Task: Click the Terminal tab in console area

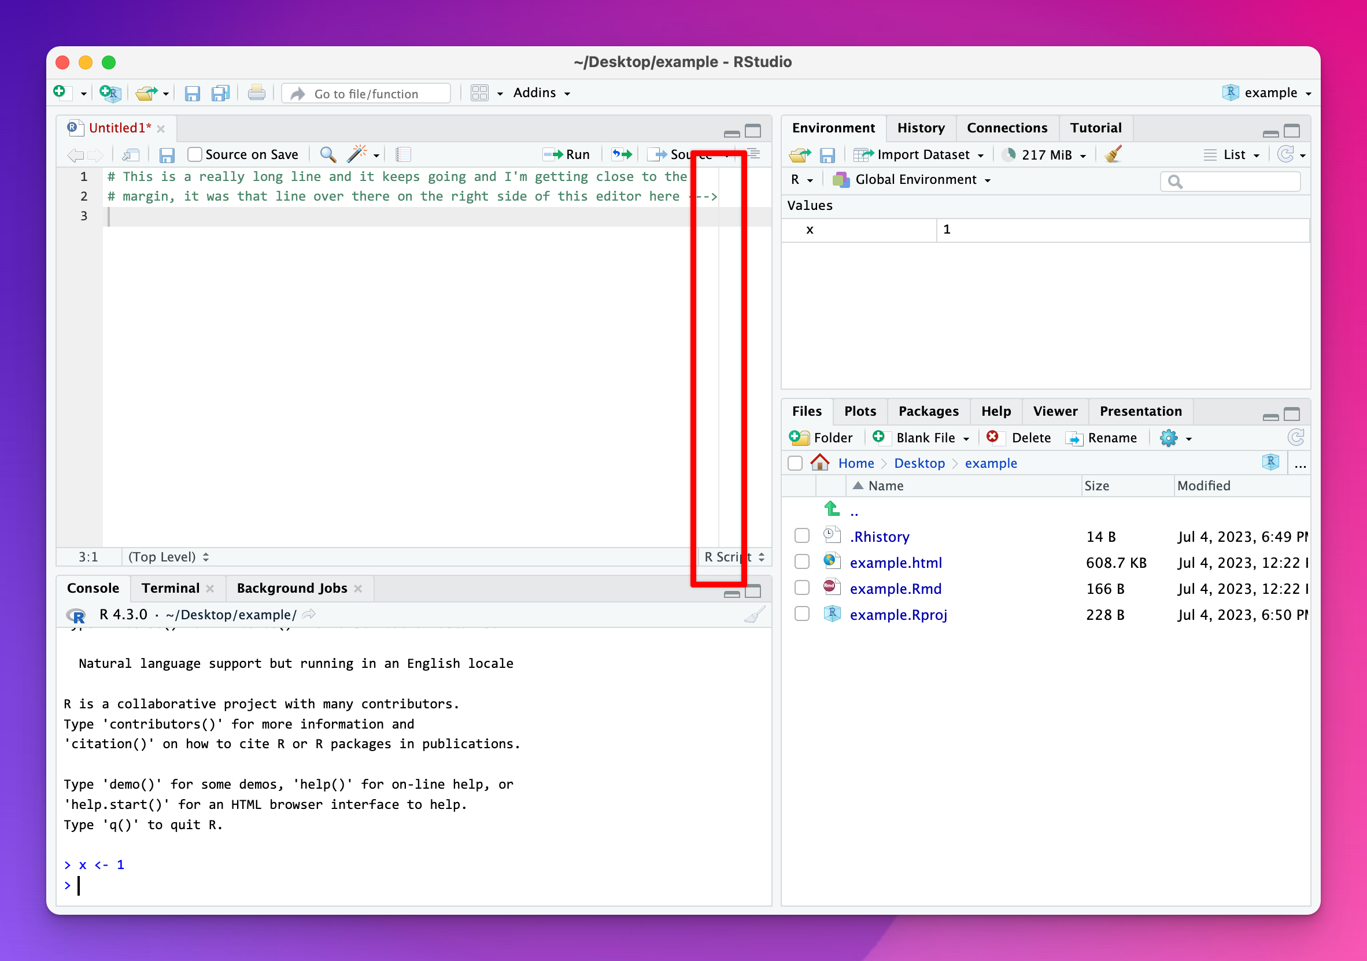Action: (169, 587)
